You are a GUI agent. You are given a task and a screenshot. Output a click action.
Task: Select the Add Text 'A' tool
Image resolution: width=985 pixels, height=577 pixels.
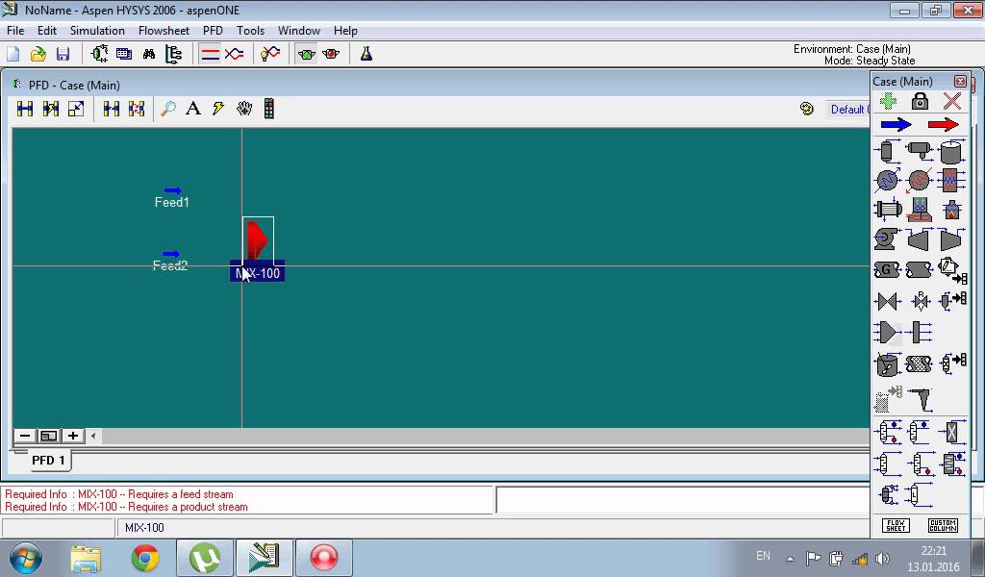[x=193, y=109]
